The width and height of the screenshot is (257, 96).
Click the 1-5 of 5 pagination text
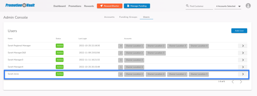point(221,81)
